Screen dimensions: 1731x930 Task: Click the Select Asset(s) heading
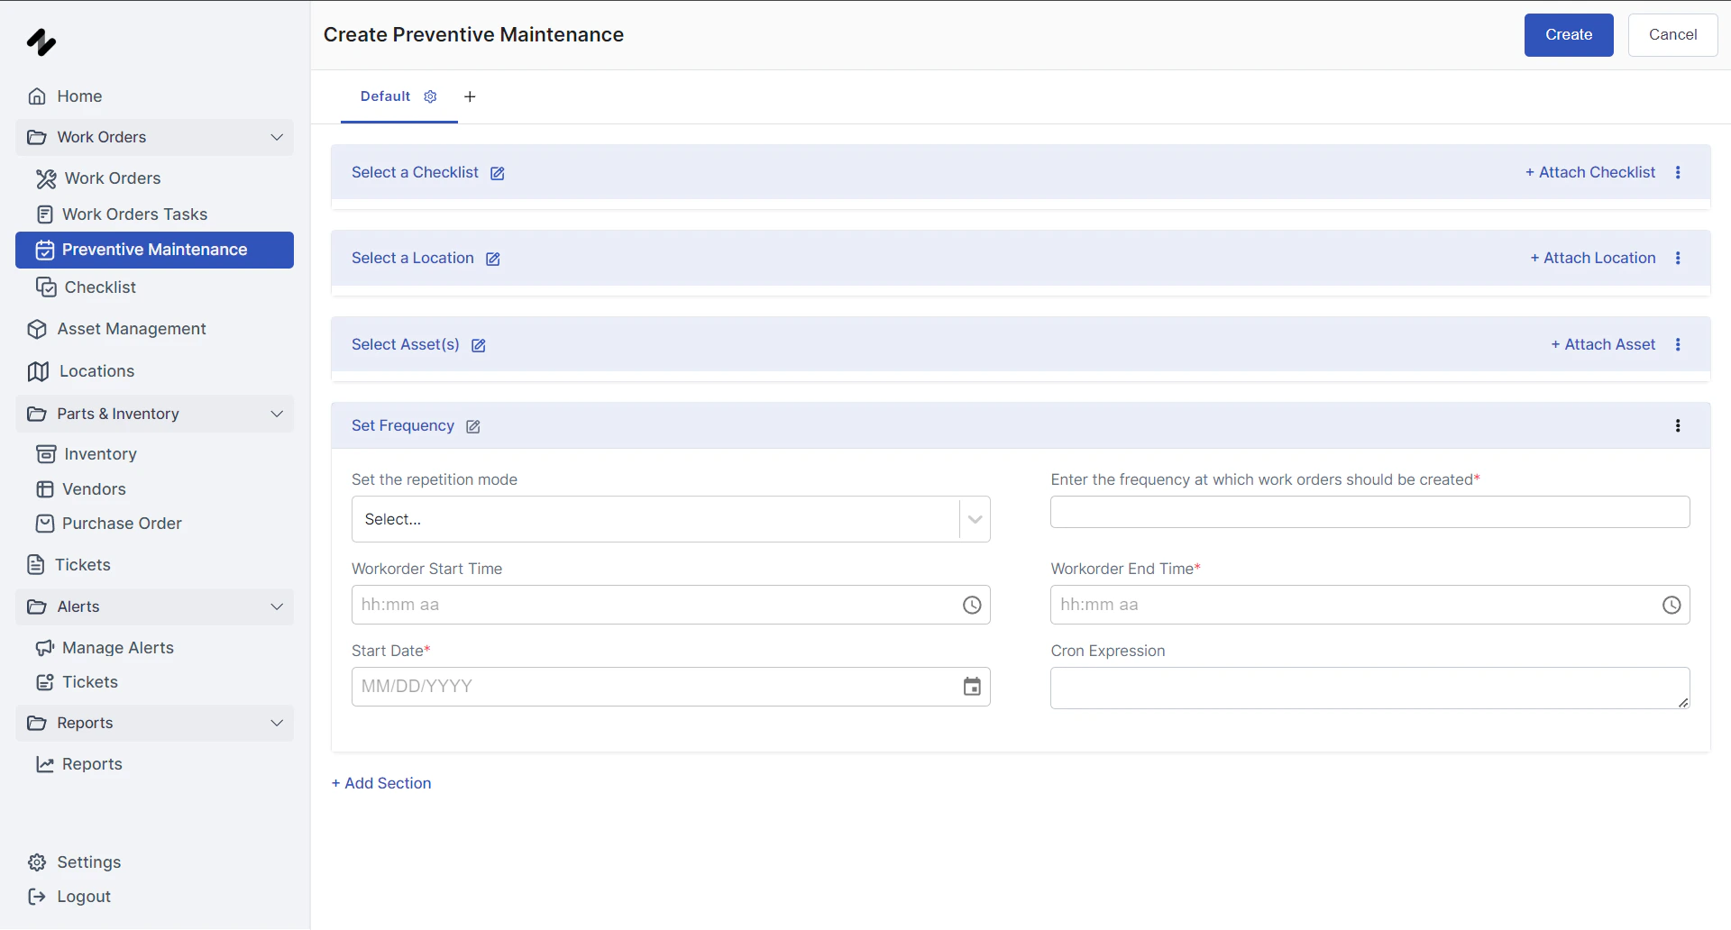click(405, 344)
